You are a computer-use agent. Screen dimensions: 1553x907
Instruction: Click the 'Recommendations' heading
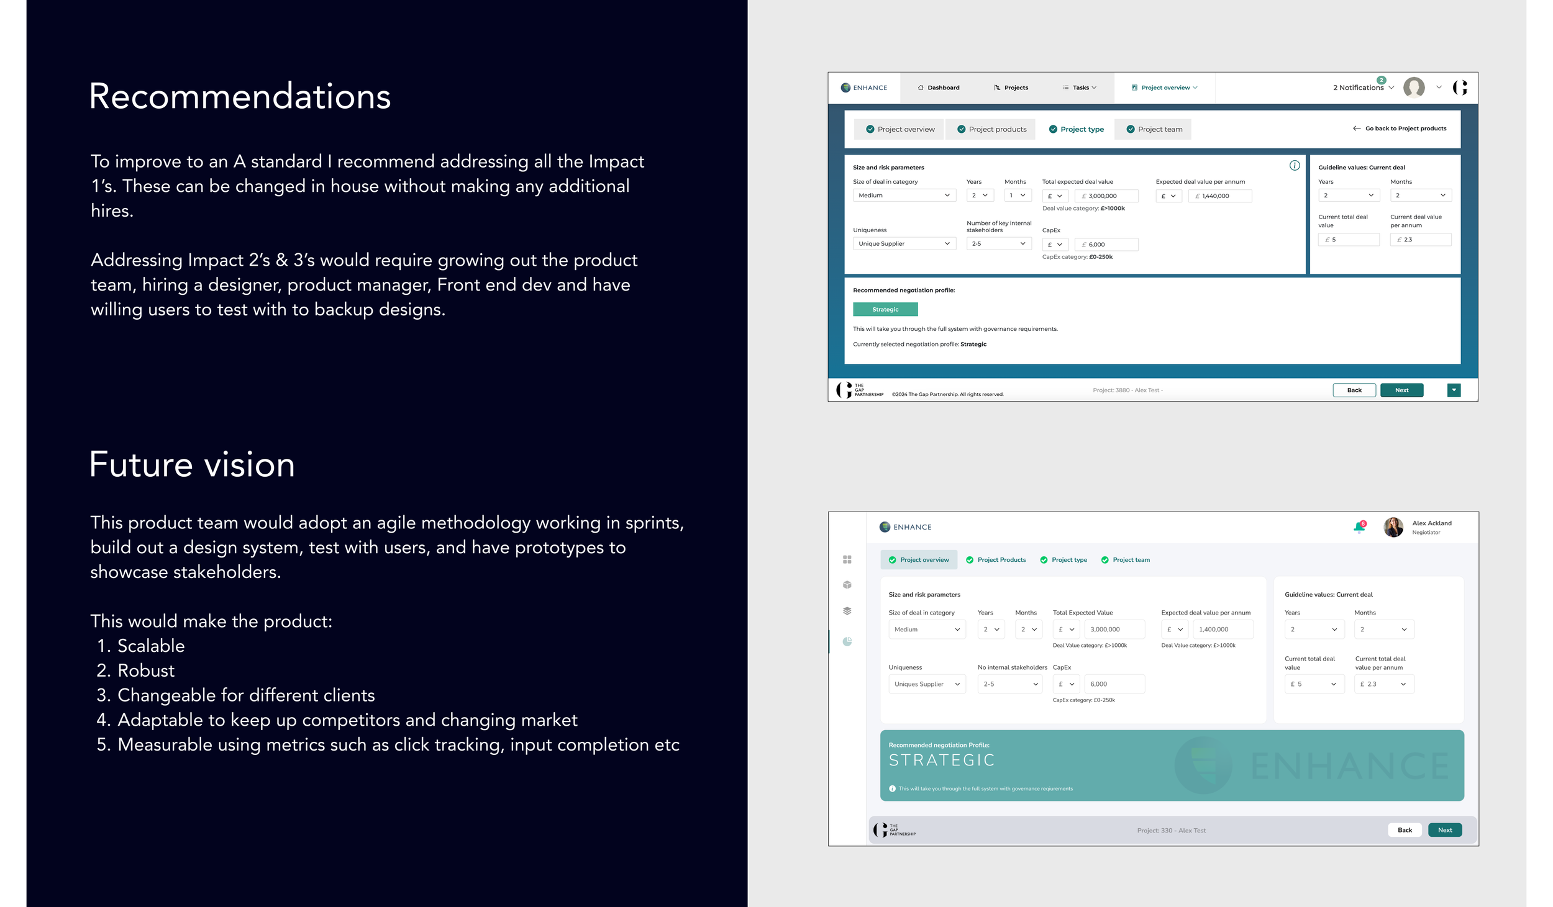pyautogui.click(x=240, y=96)
